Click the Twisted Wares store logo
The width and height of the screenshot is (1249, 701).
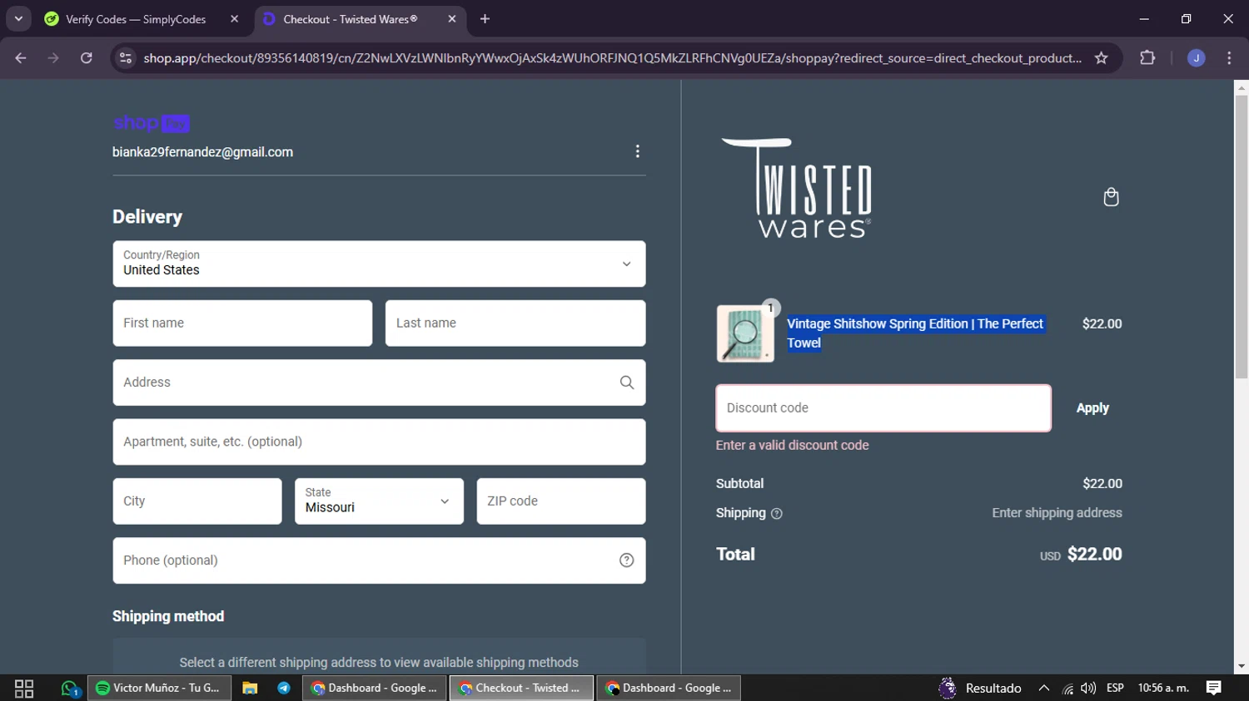pos(797,188)
